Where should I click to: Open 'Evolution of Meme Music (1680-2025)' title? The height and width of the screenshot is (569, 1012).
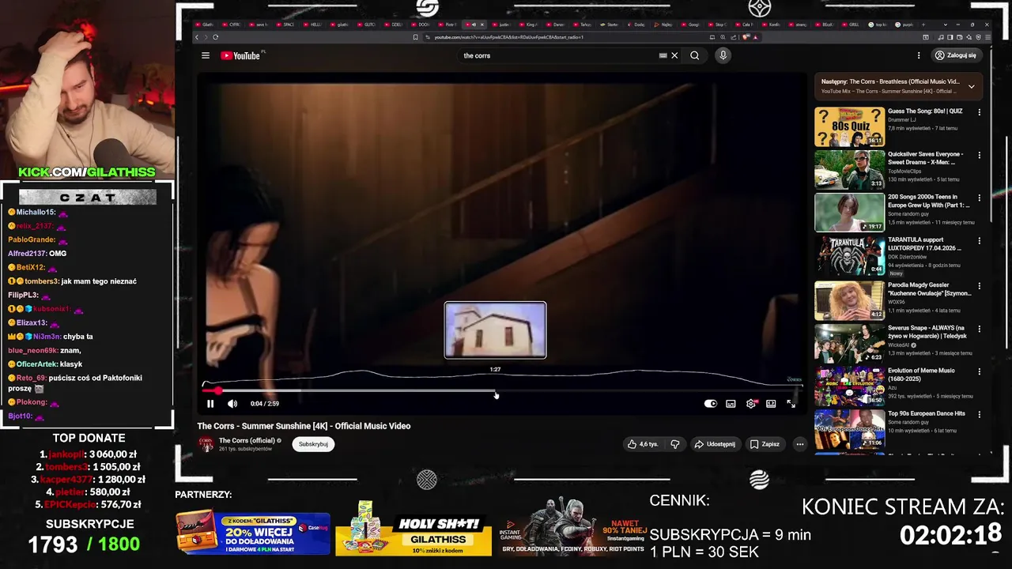921,375
